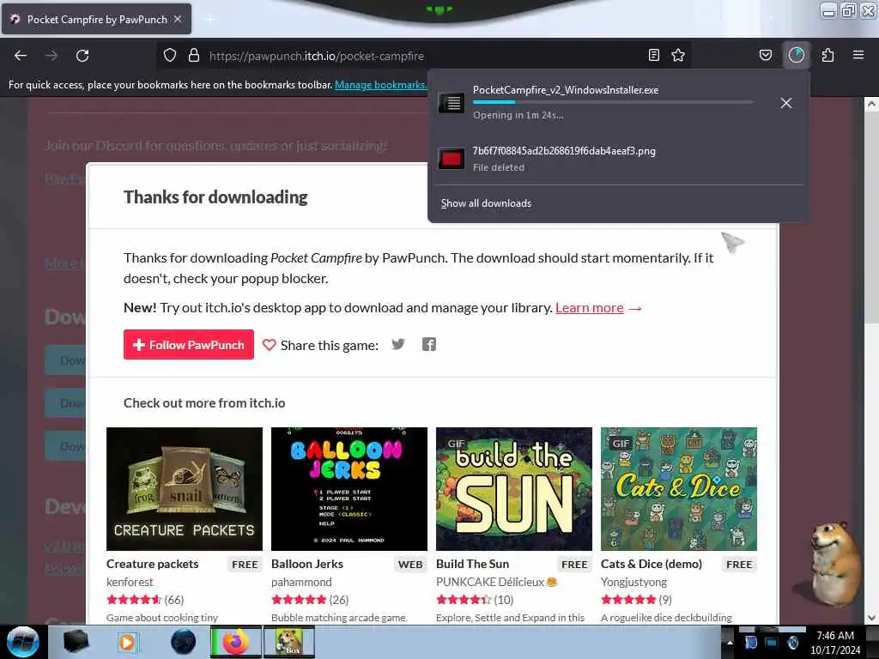Click the downloads progress toolbar icon

(797, 55)
